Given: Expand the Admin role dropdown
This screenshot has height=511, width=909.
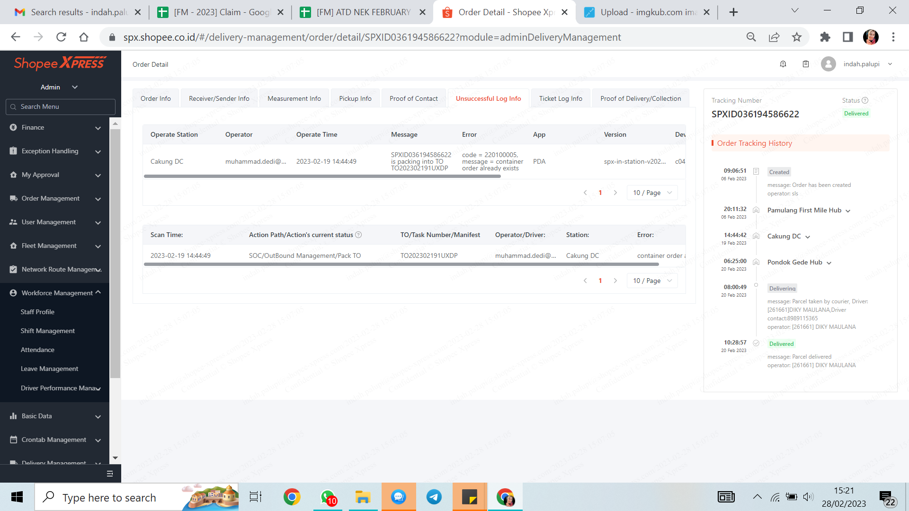Looking at the screenshot, I should (x=75, y=87).
